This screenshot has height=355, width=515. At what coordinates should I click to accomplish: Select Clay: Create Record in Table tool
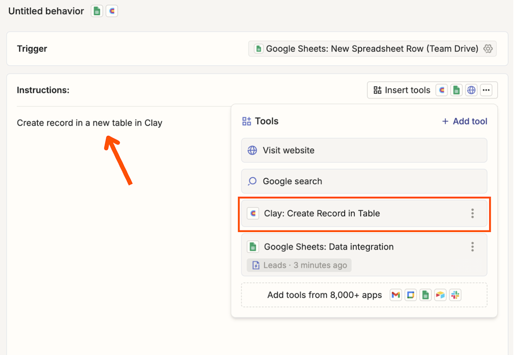(x=322, y=213)
